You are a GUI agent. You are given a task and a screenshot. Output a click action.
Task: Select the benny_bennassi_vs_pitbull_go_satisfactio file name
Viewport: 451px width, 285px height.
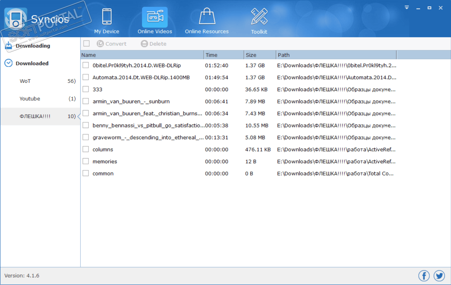click(x=149, y=126)
